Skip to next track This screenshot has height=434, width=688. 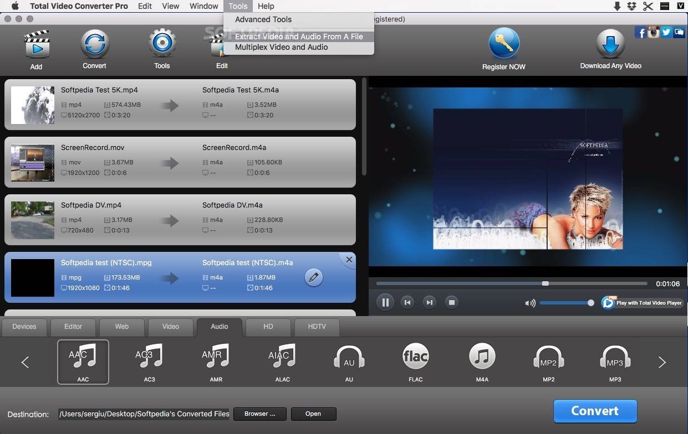point(430,302)
